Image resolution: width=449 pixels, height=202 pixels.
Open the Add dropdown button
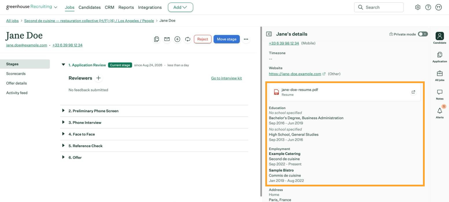coord(181,7)
